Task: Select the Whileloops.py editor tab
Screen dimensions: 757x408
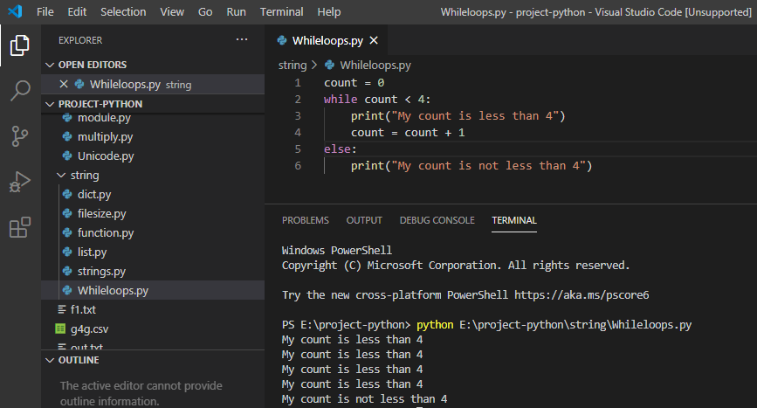Action: tap(327, 40)
